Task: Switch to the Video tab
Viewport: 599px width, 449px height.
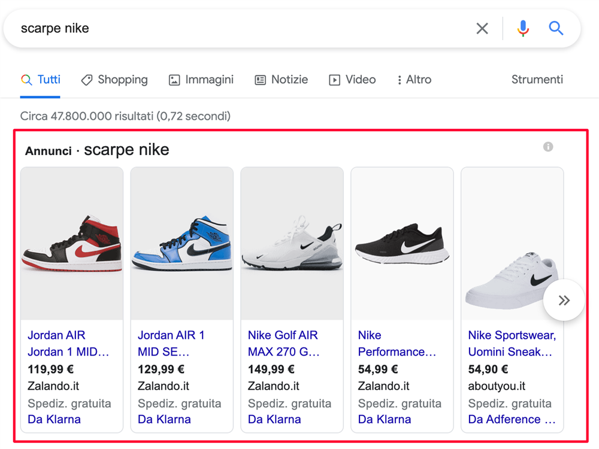Action: click(352, 80)
